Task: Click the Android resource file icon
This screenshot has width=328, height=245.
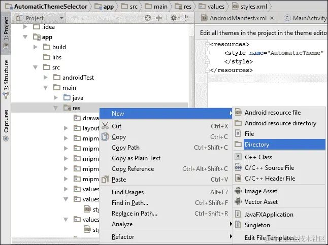Action: click(238, 112)
